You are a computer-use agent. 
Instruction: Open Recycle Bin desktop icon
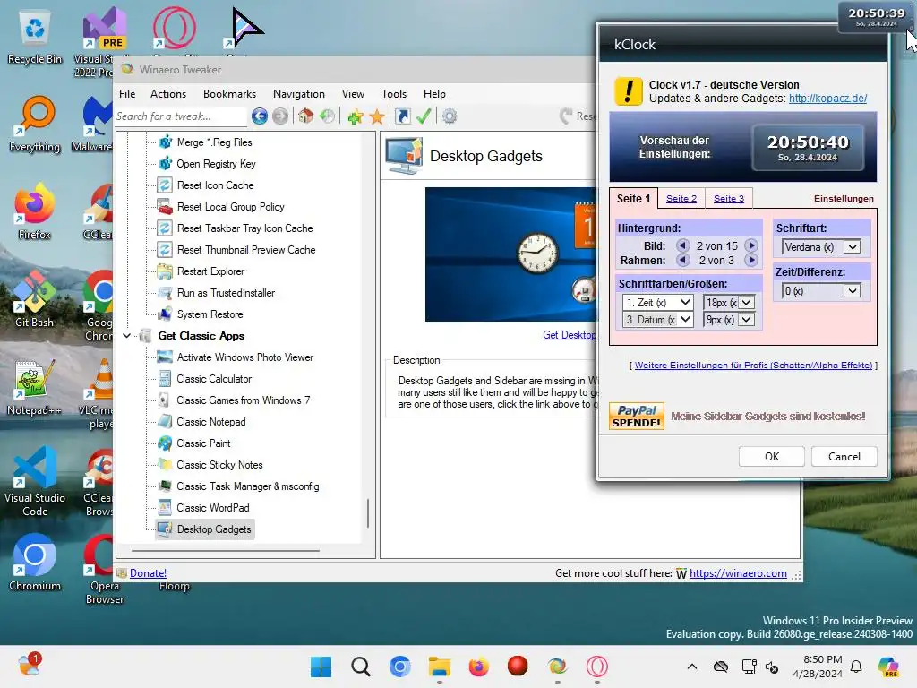click(x=35, y=38)
